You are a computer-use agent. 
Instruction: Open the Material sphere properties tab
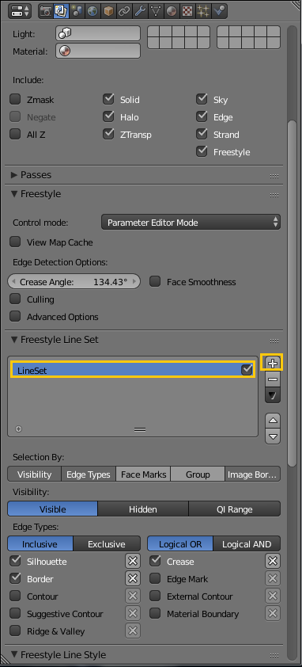pos(172,11)
